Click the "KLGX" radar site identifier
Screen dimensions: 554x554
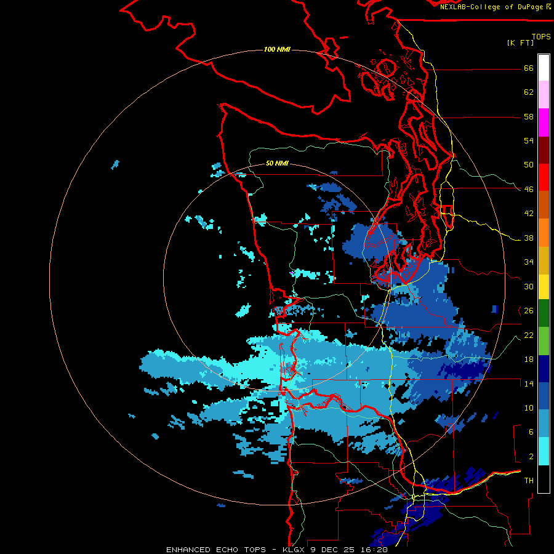tap(294, 550)
